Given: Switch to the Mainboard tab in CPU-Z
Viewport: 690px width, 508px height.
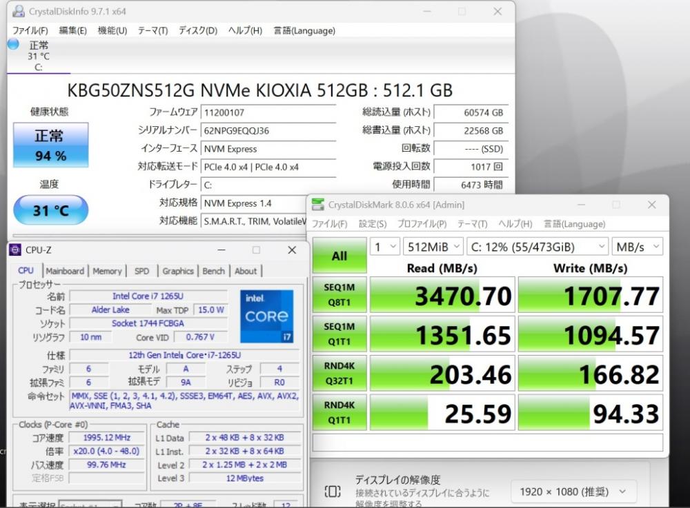Looking at the screenshot, I should pos(65,271).
